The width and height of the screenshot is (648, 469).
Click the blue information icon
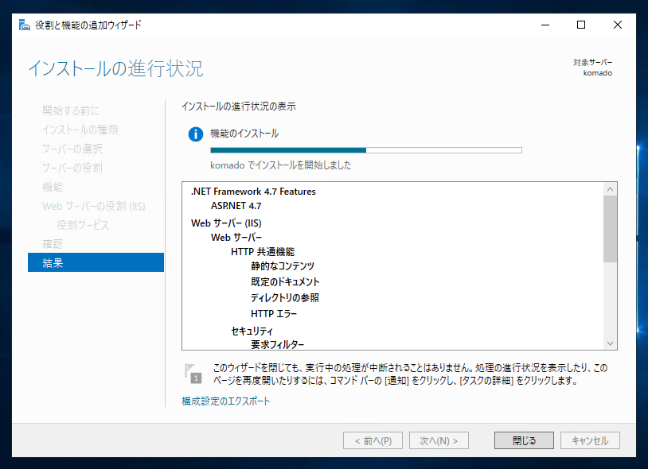pos(196,134)
